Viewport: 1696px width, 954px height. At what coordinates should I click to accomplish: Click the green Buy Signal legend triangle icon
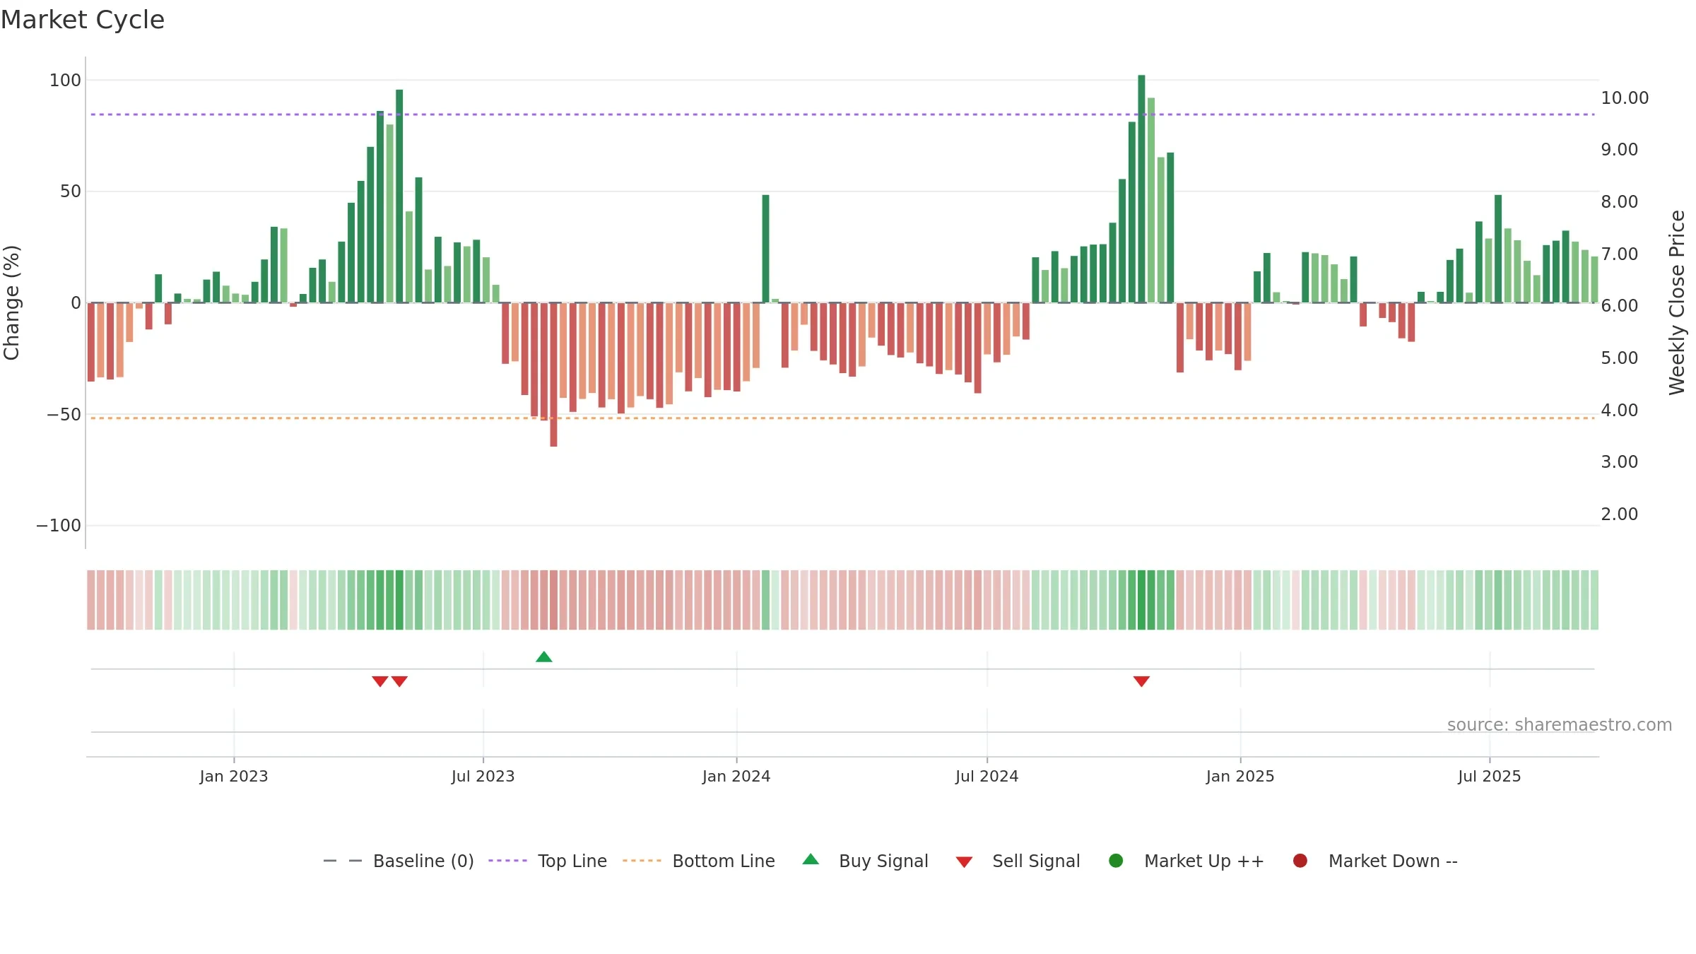click(811, 859)
